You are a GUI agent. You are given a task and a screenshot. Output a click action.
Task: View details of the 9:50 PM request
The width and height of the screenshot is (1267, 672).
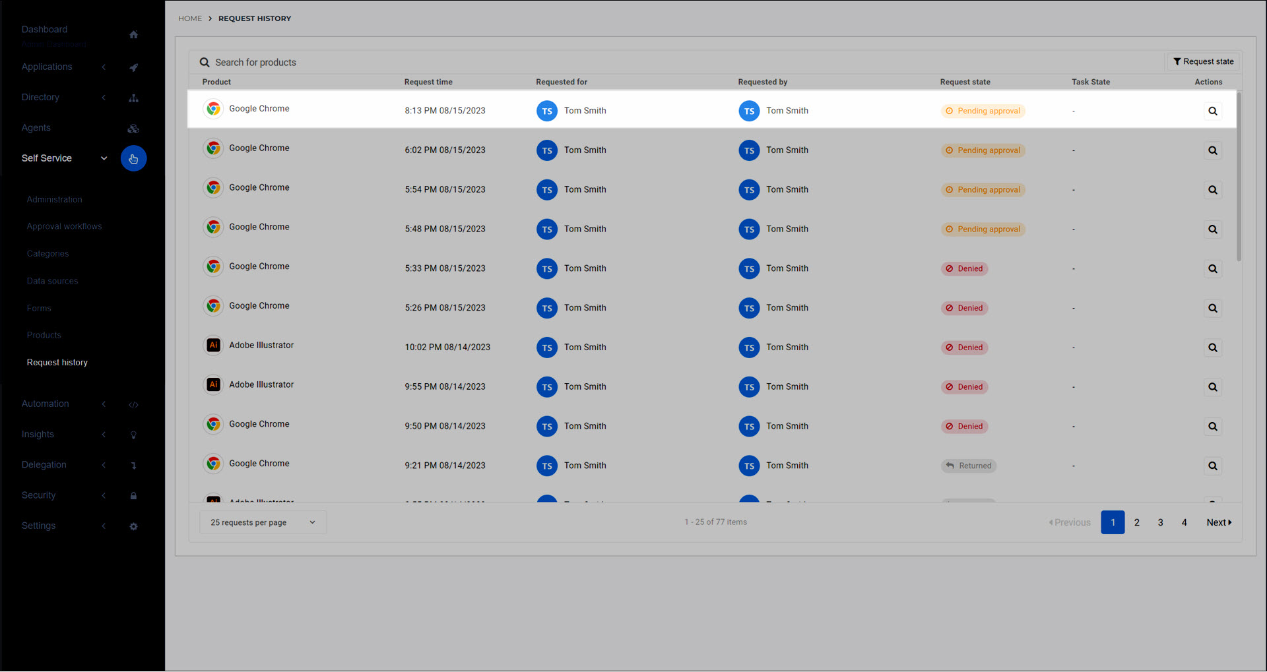(x=1212, y=427)
